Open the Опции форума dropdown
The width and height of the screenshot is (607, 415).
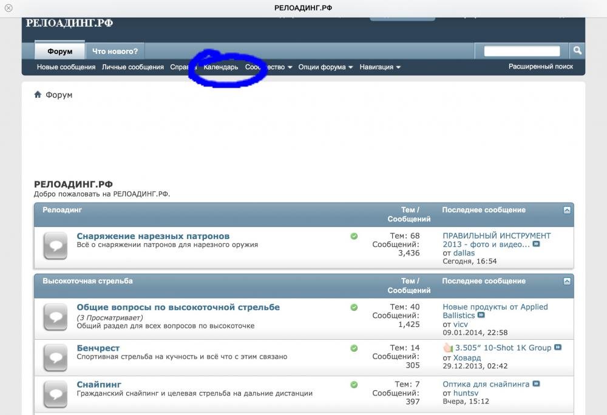325,67
